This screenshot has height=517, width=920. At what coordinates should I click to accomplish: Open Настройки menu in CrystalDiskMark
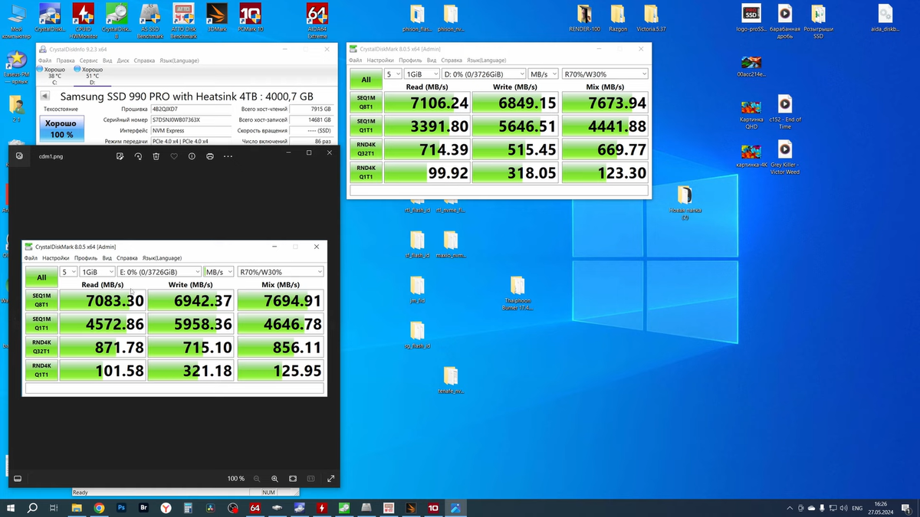click(x=380, y=60)
